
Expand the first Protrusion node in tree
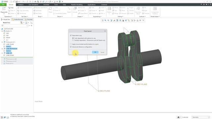point(2,42)
